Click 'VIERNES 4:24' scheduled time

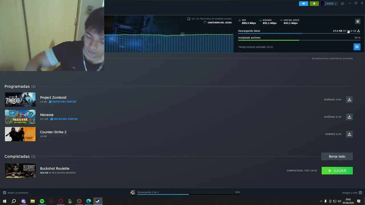pos(333,134)
